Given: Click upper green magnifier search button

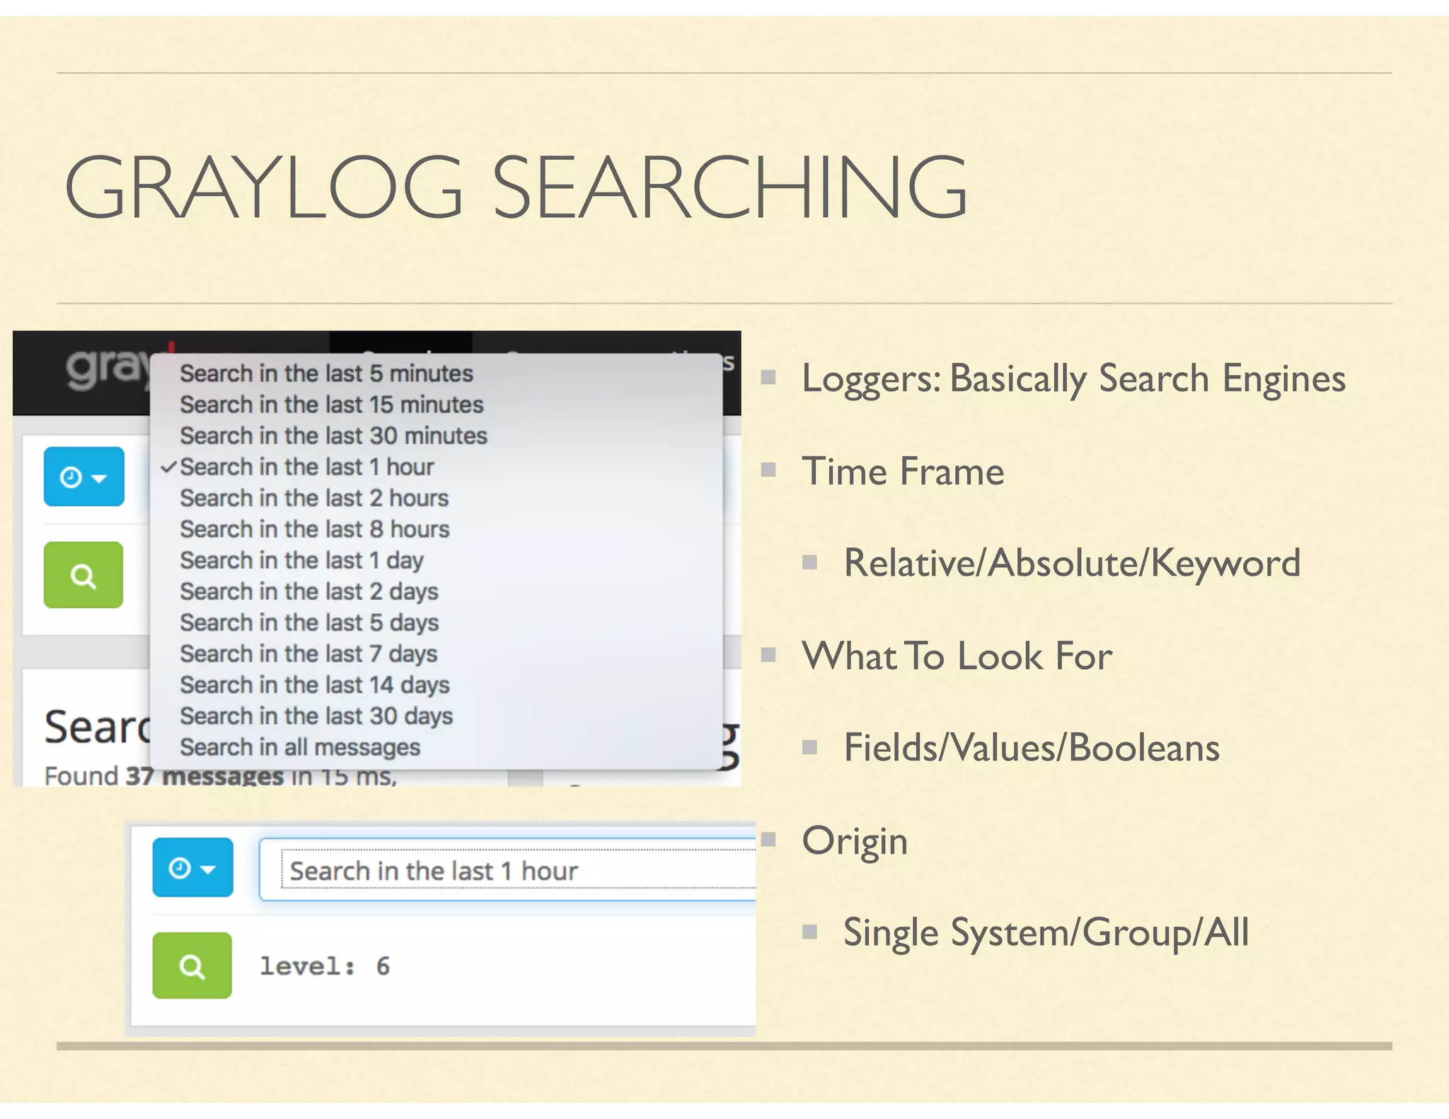Looking at the screenshot, I should (x=83, y=575).
